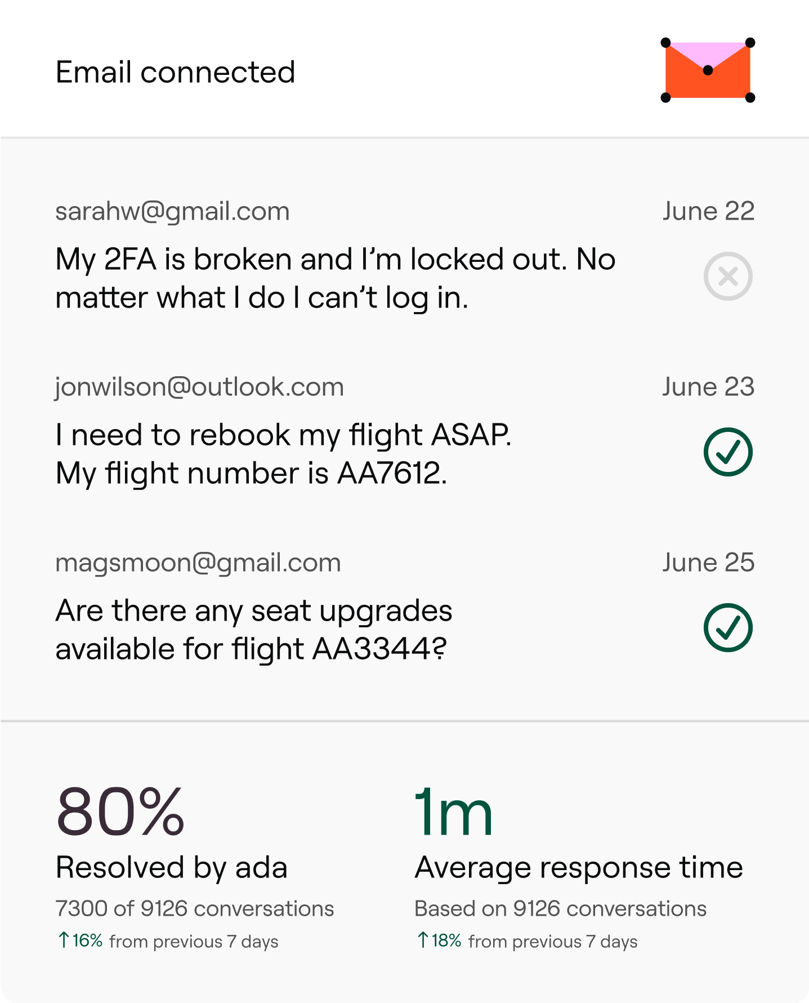The width and height of the screenshot is (809, 1003).
Task: Click the June 23 date label
Action: point(708,387)
